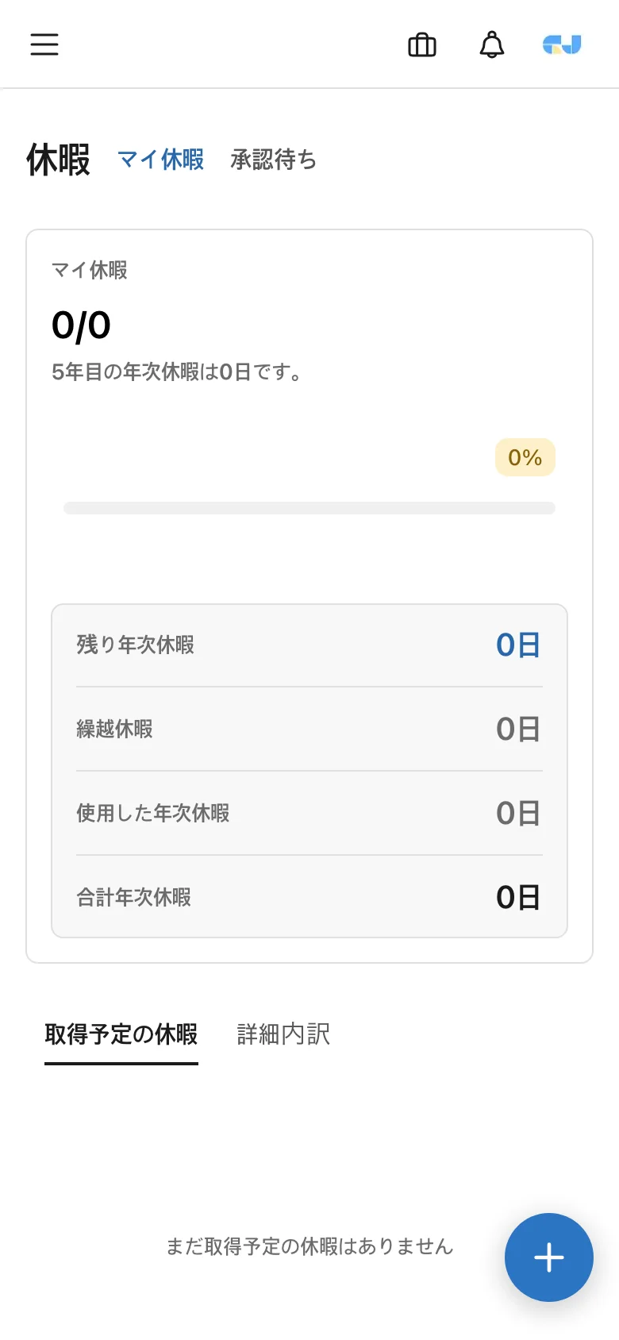
Task: Select the 繰越休暇 row
Action: [x=309, y=729]
